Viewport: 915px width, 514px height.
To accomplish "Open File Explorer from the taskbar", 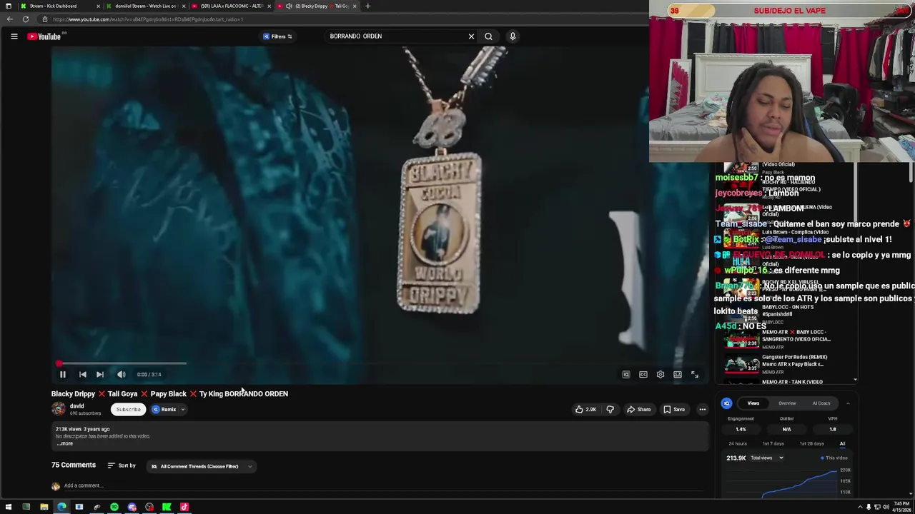I will pyautogui.click(x=44, y=507).
